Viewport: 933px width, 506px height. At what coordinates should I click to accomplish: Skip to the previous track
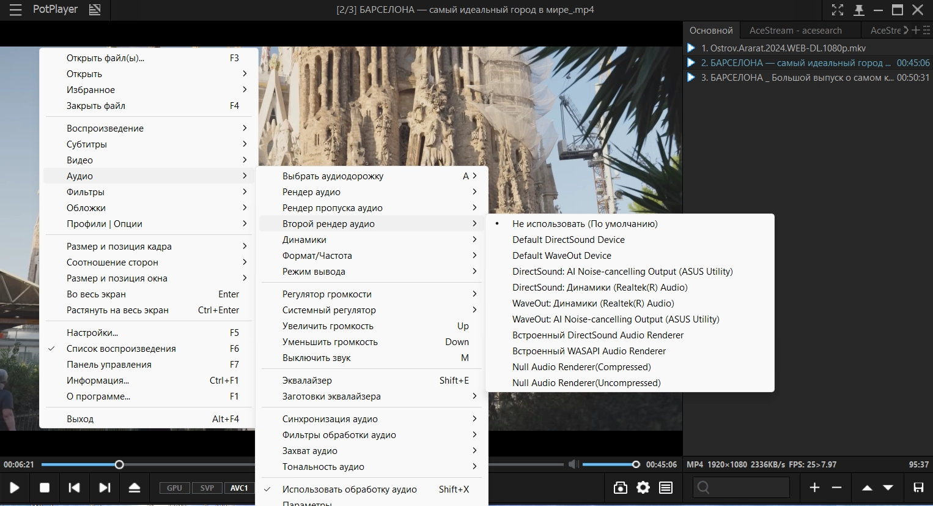pos(74,488)
